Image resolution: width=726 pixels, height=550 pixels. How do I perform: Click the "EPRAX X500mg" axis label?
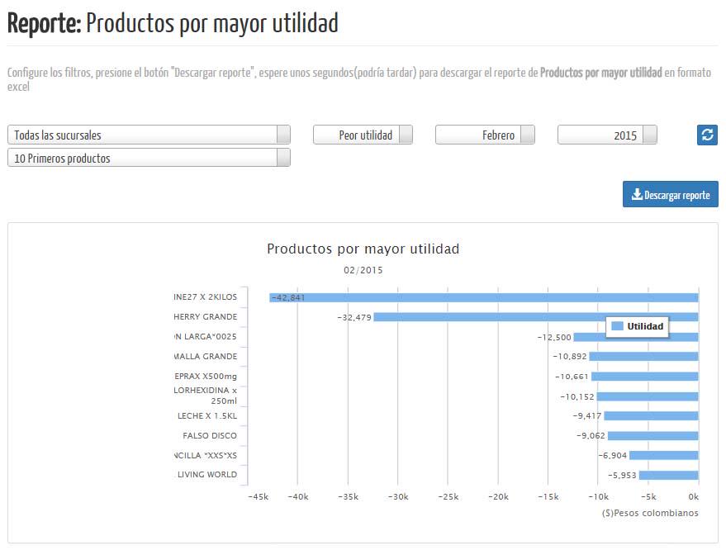tap(206, 376)
